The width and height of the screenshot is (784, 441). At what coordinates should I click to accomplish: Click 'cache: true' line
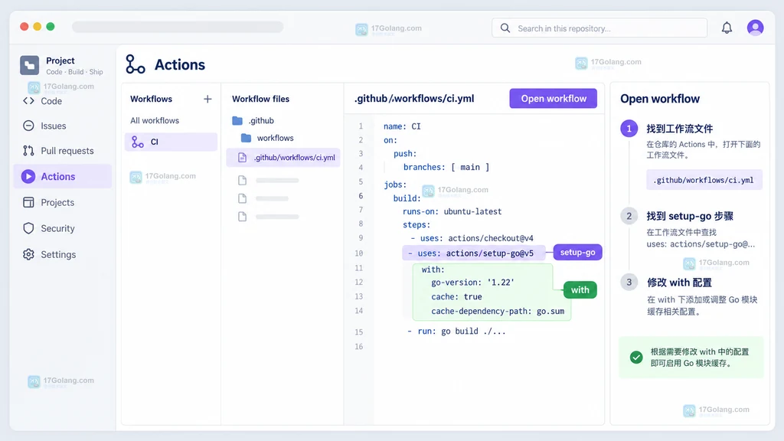pyautogui.click(x=456, y=297)
